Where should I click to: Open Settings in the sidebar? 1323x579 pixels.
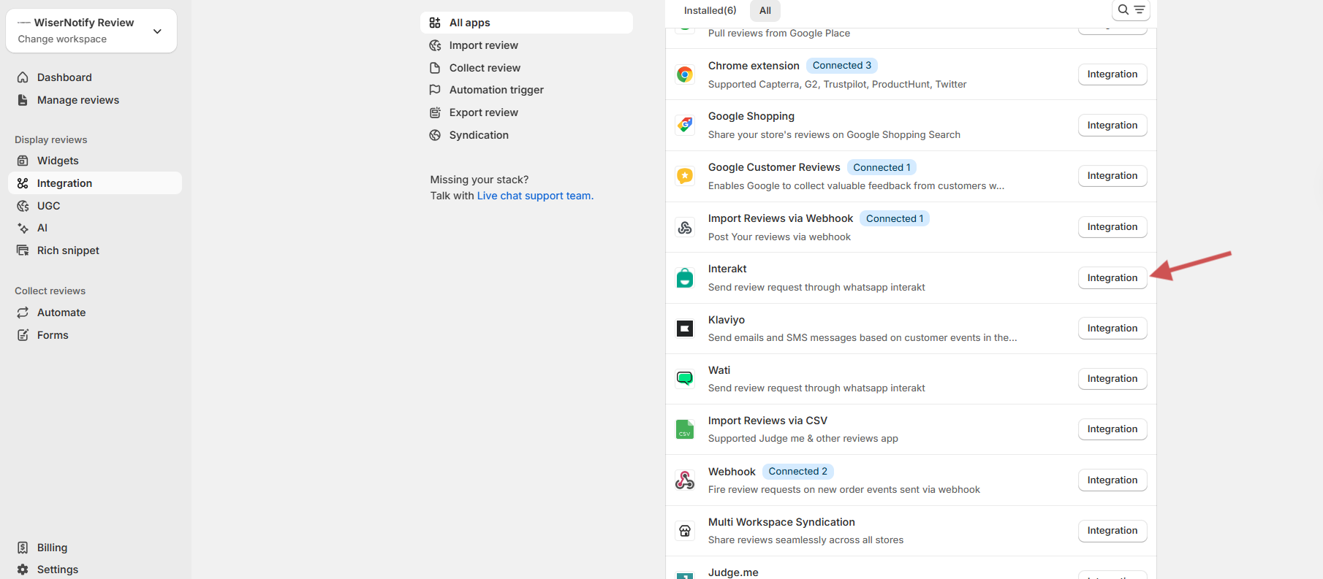coord(57,570)
